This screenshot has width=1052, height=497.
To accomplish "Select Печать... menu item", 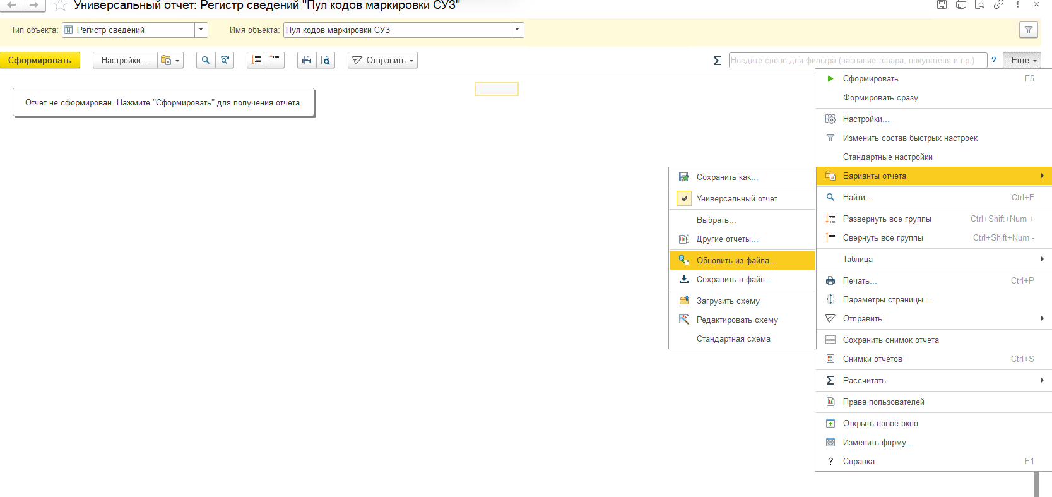I will pos(934,280).
